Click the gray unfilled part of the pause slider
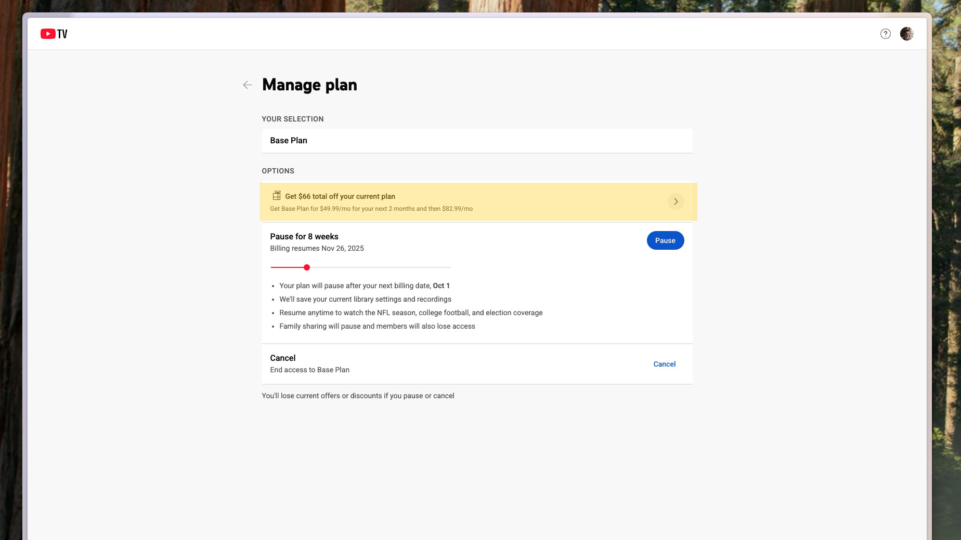Viewport: 961px width, 540px height. pyautogui.click(x=380, y=267)
